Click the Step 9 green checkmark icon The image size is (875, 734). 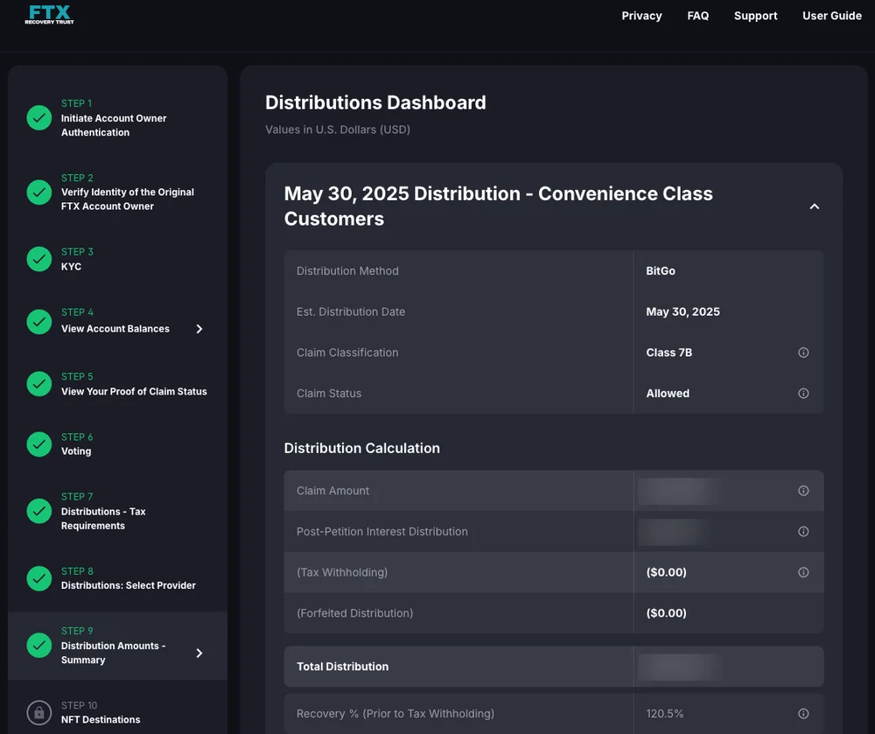click(x=39, y=646)
